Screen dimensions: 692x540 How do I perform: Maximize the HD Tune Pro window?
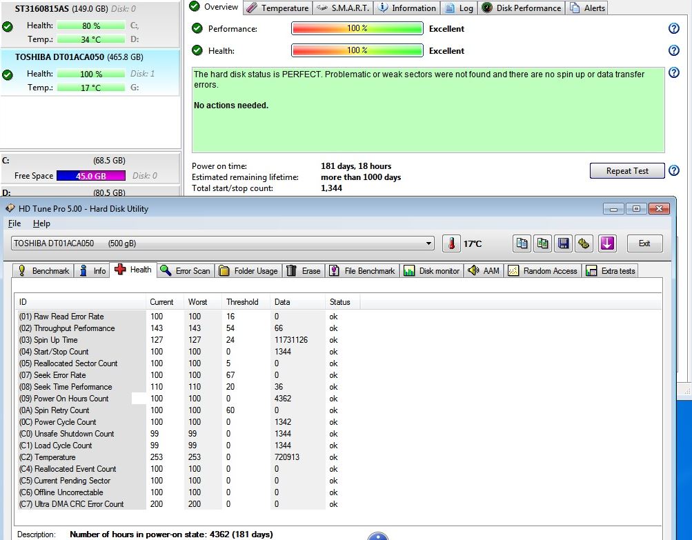tap(636, 209)
